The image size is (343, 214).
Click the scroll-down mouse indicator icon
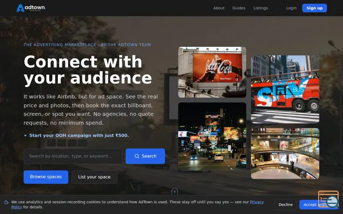[x=175, y=192]
